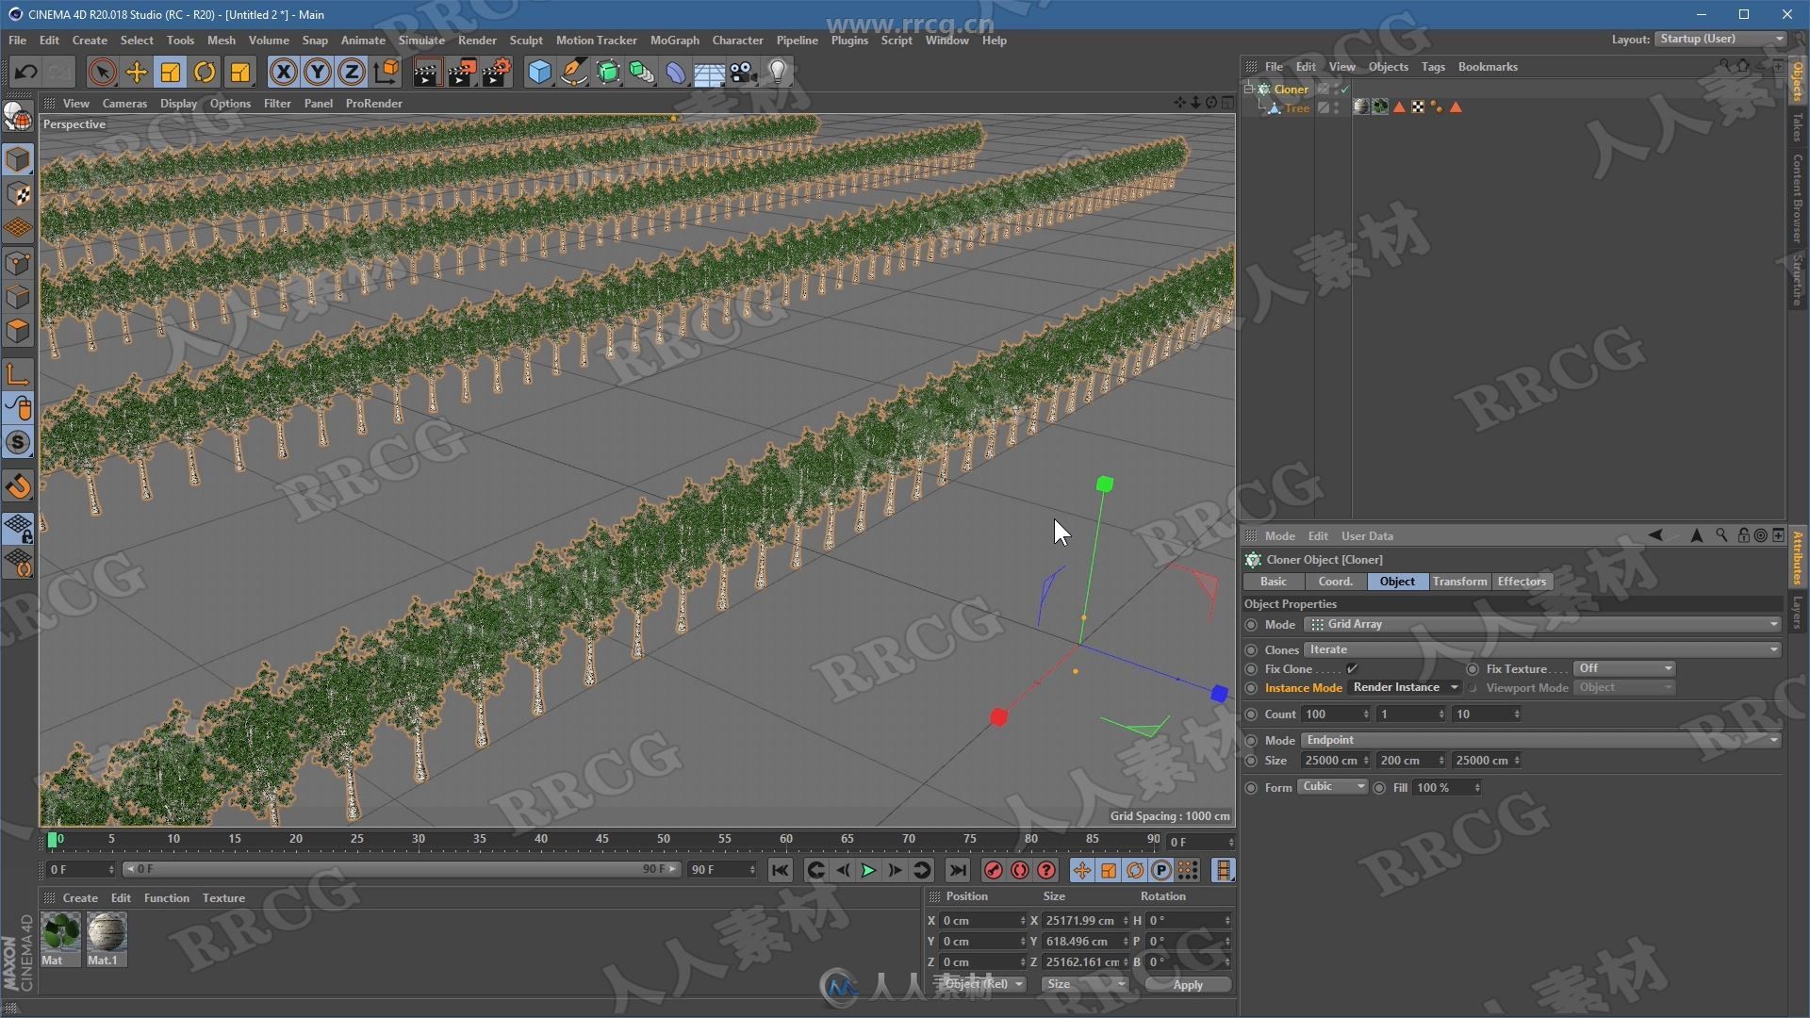Render to Picture Viewer
Viewport: 1810px width, 1018px height.
pyautogui.click(x=462, y=73)
